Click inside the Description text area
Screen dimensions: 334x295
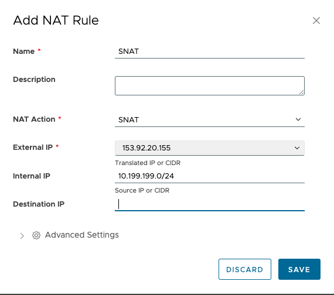[x=210, y=85]
